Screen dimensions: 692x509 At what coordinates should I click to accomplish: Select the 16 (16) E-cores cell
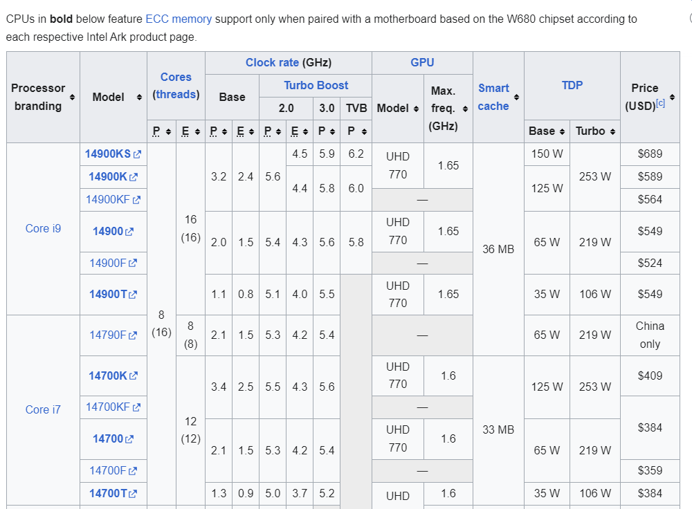[x=191, y=228]
